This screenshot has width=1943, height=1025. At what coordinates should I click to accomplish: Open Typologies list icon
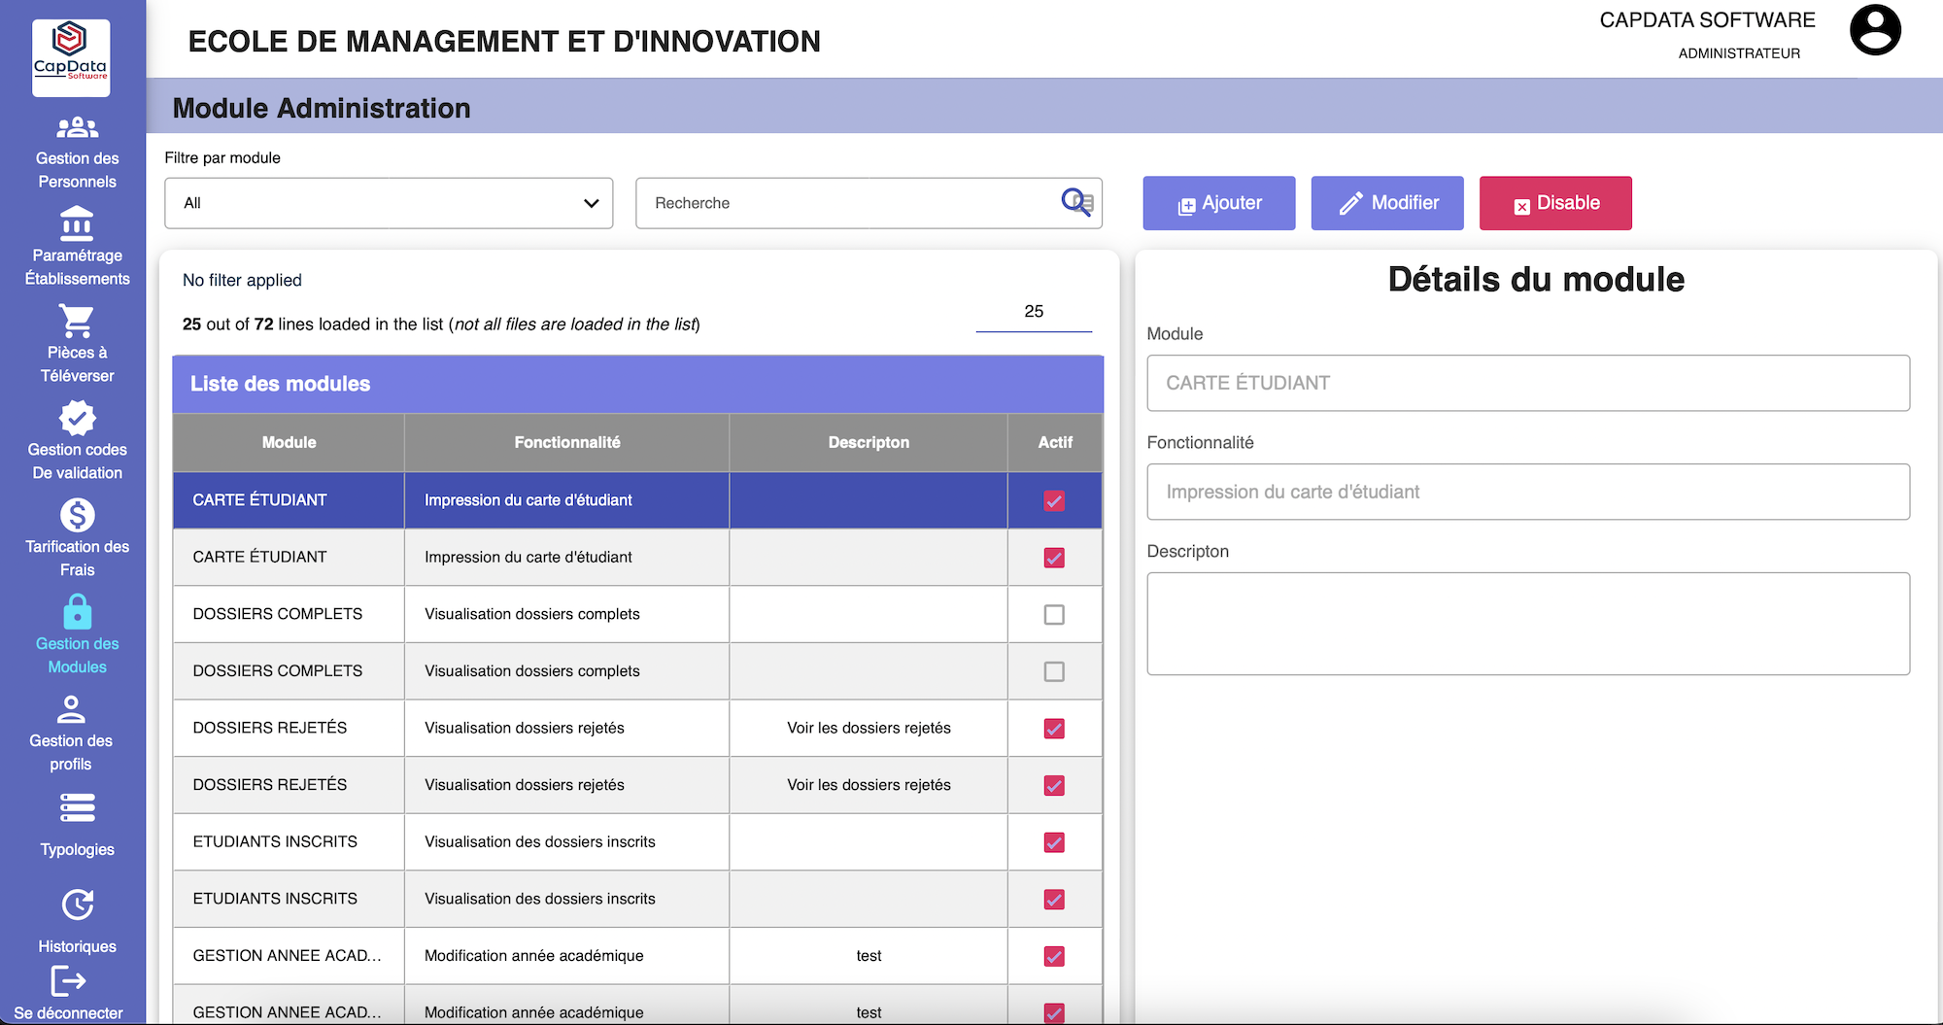[78, 807]
